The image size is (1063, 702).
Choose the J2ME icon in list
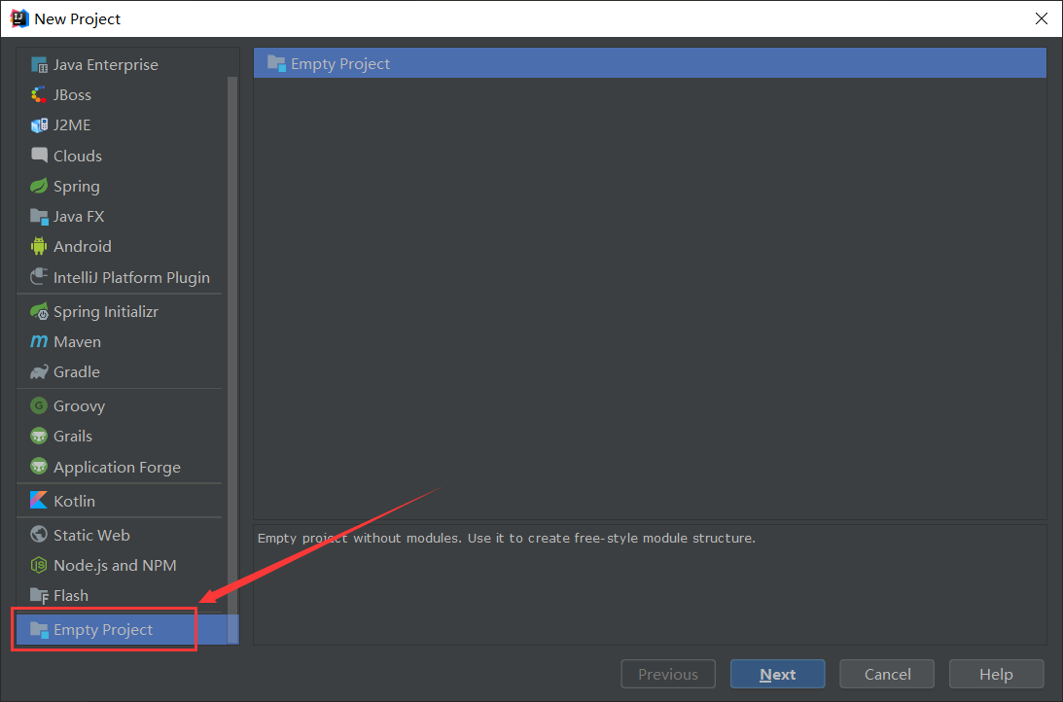[39, 125]
